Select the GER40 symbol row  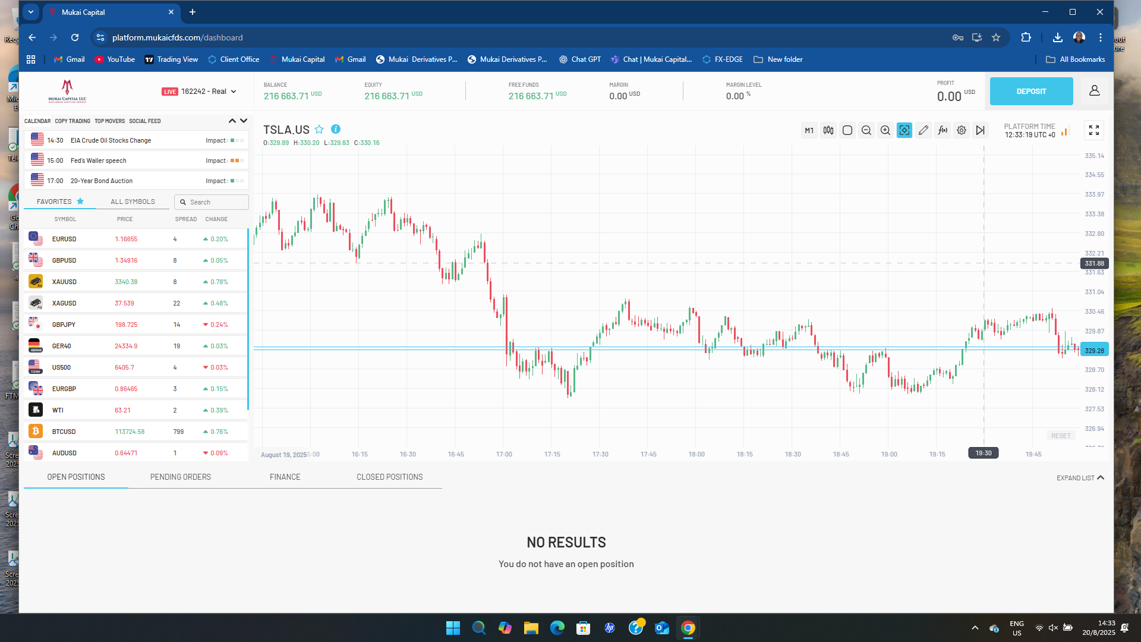coord(135,346)
